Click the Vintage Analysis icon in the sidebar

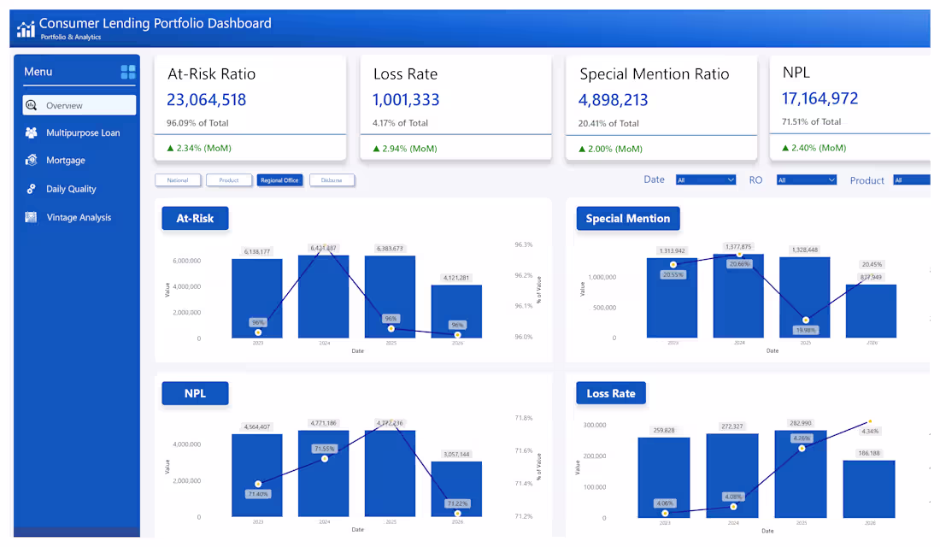(31, 217)
